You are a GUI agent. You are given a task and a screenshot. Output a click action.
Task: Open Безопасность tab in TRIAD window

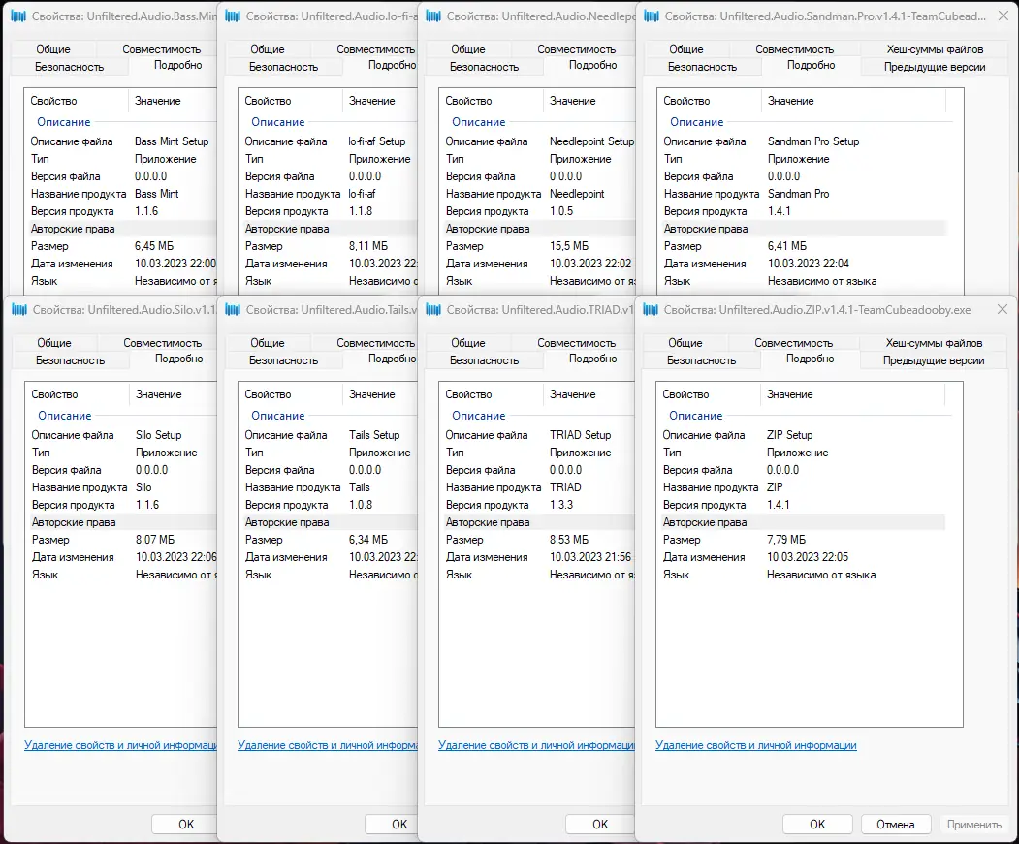point(484,360)
